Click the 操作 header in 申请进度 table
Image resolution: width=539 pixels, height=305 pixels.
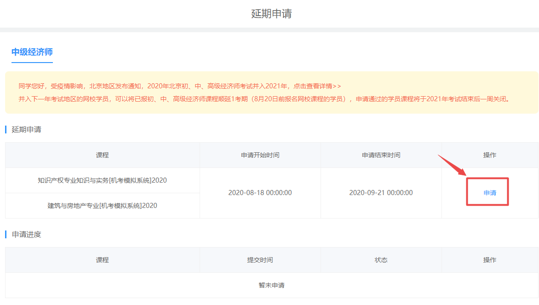click(490, 259)
